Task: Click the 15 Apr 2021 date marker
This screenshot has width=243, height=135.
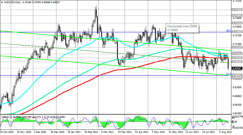Action: pyautogui.click(x=142, y=133)
